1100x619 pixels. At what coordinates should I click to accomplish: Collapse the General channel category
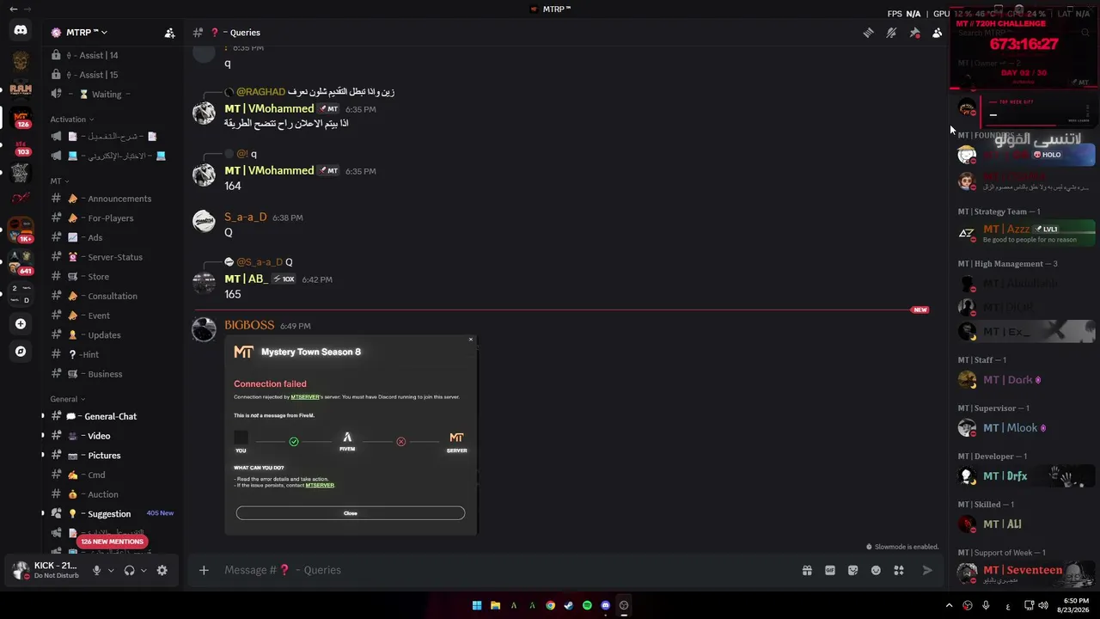67,399
